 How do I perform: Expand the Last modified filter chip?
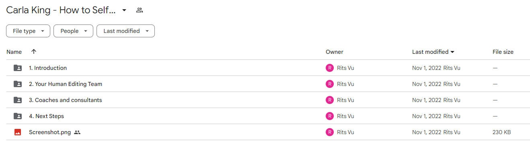pos(125,31)
